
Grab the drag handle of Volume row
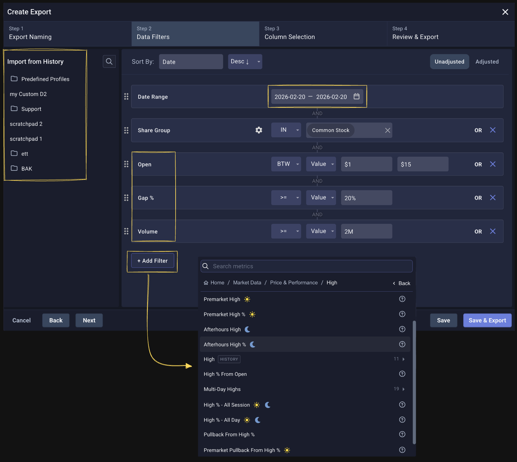(126, 231)
